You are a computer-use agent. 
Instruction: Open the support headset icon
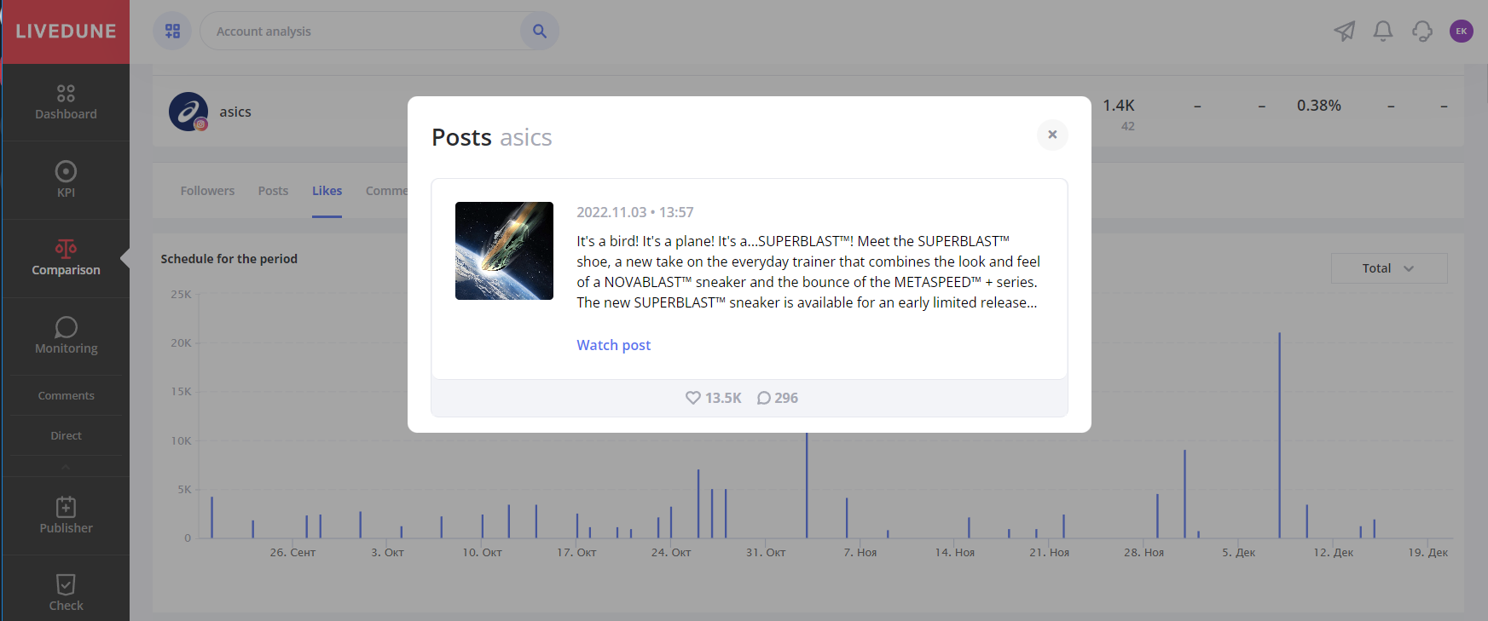[1421, 32]
